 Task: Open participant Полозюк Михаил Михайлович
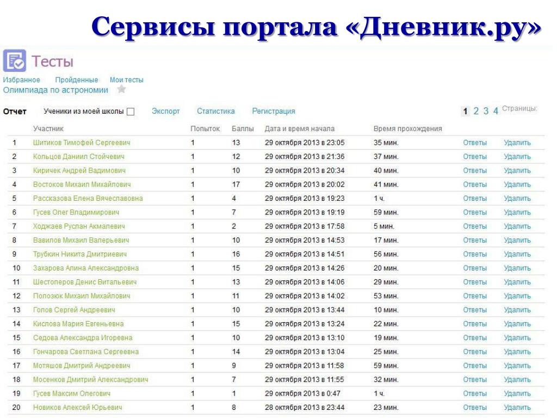tap(82, 296)
